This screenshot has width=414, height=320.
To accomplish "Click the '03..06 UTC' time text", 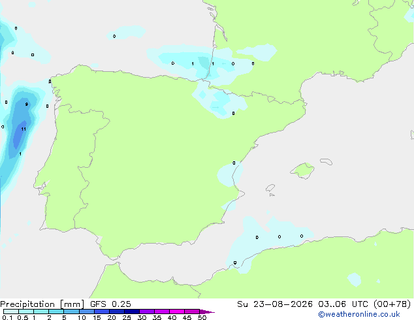I will [343, 304].
